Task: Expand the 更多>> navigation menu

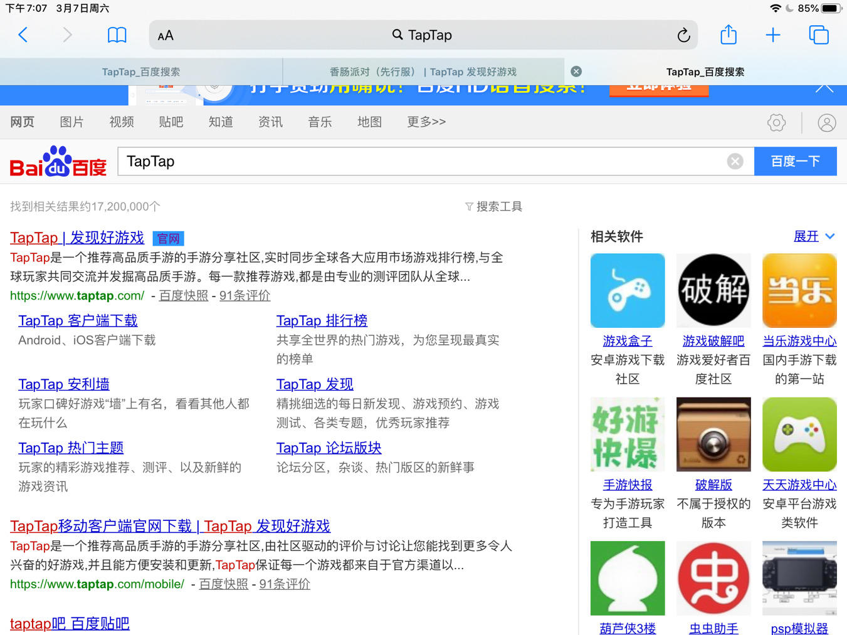Action: [426, 122]
